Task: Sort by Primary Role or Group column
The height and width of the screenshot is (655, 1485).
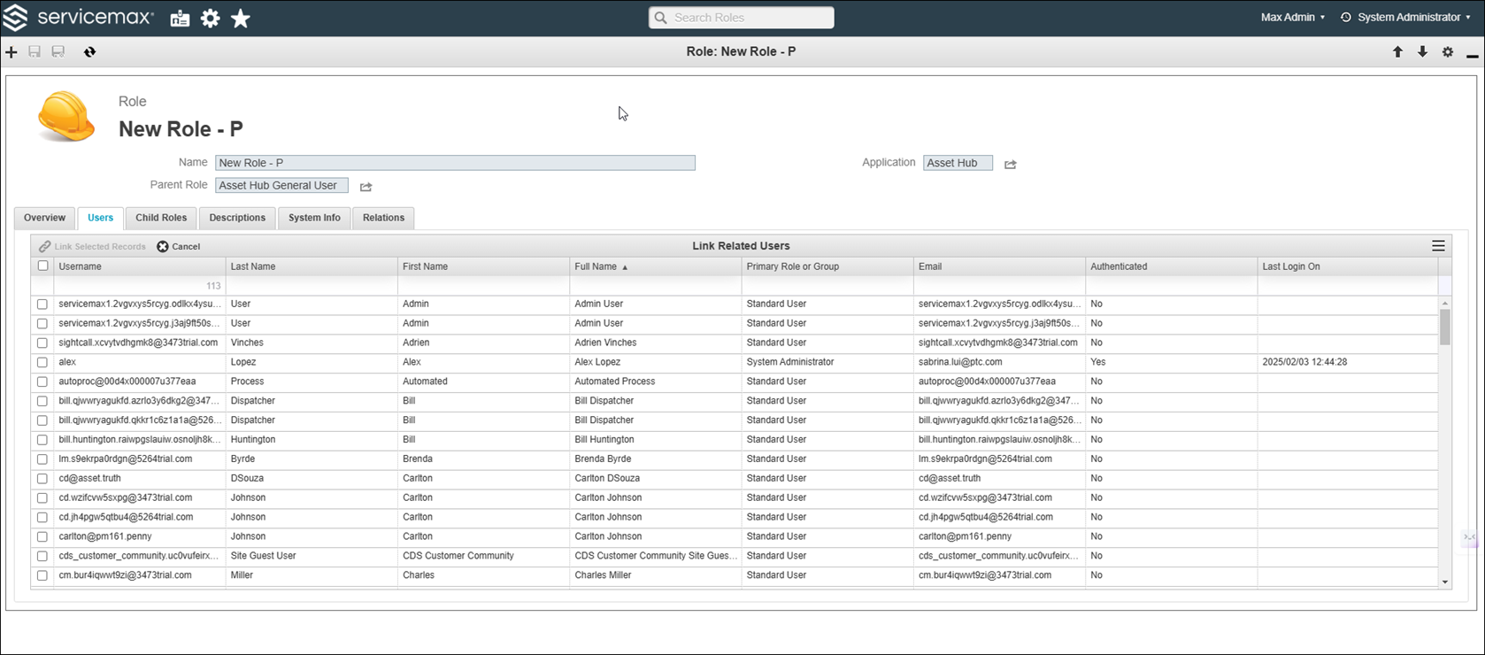Action: [x=827, y=266]
